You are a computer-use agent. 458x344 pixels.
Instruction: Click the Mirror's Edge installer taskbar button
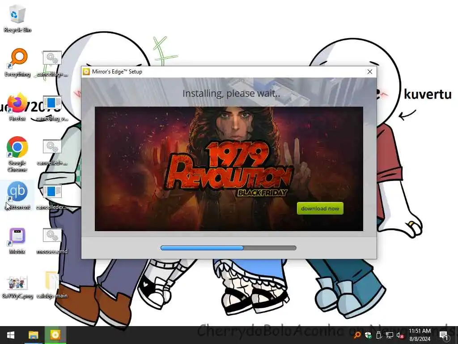(55, 335)
